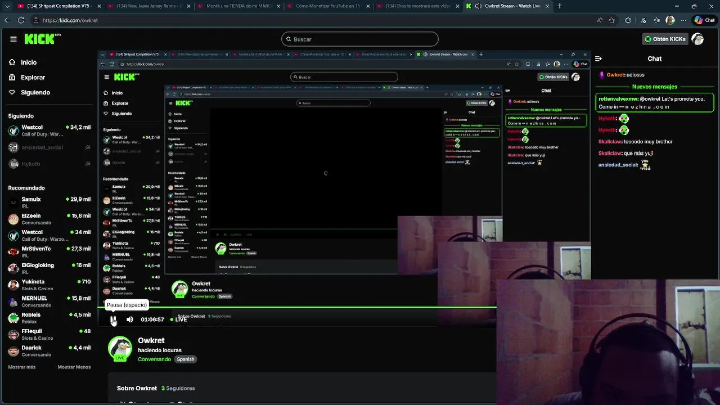Click Mostrar más in sidebar
The width and height of the screenshot is (720, 405).
point(22,367)
